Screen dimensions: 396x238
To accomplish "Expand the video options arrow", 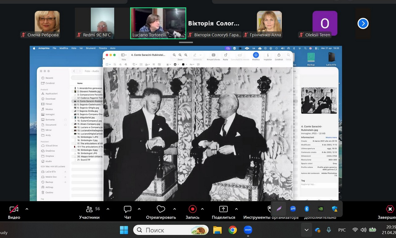I will (27, 209).
